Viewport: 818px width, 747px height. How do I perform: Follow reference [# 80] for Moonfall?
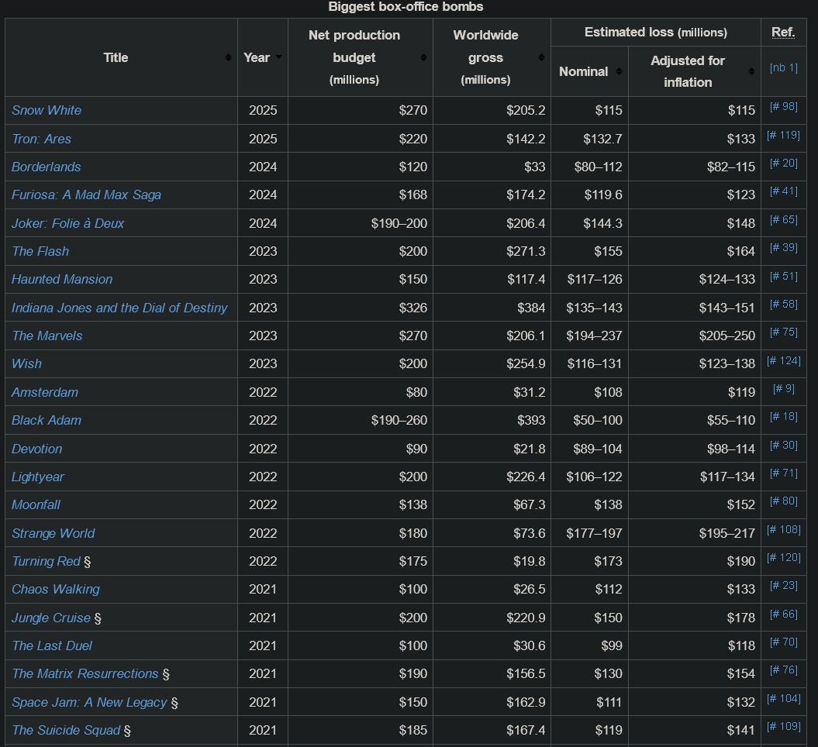[784, 501]
